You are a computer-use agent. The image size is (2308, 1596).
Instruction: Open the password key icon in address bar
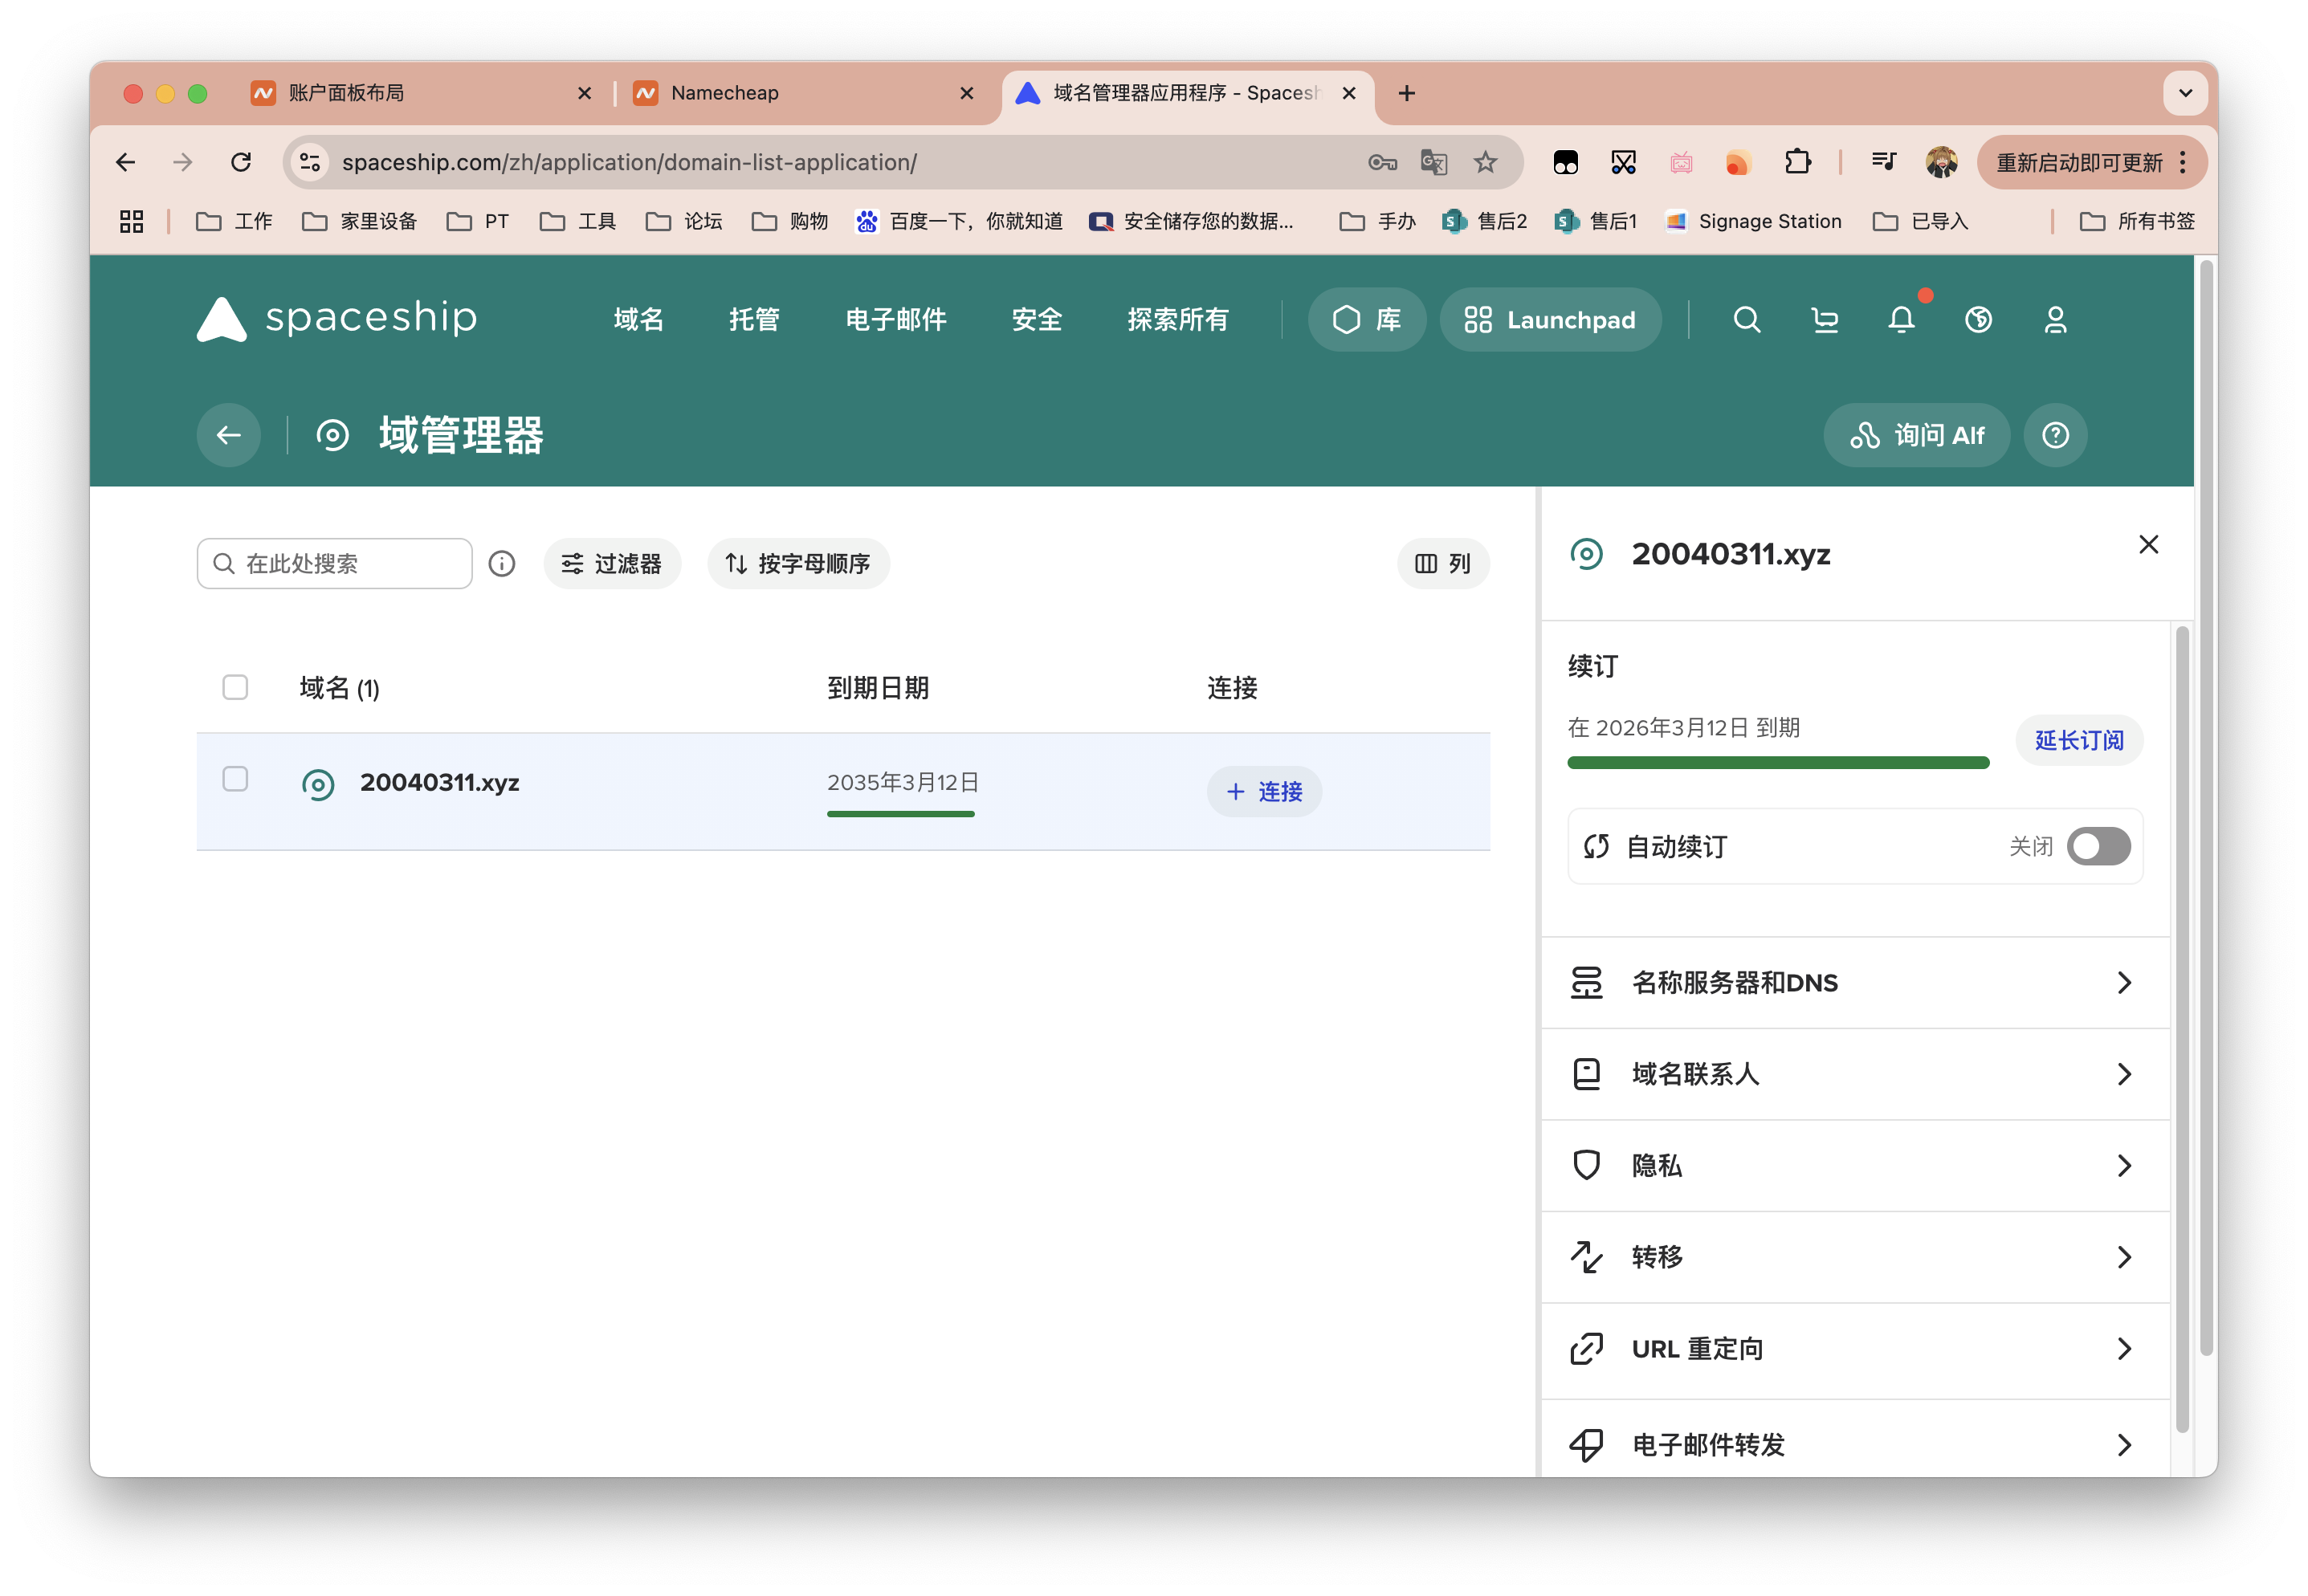(1382, 162)
